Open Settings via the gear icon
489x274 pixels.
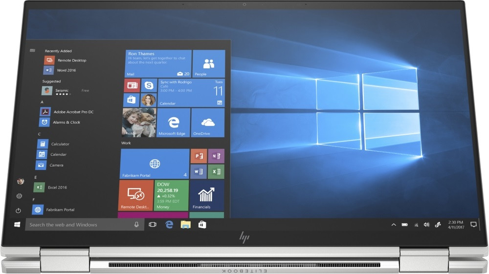[x=20, y=196]
